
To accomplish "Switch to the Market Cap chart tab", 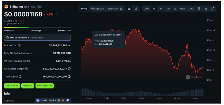I will tap(97, 8).
